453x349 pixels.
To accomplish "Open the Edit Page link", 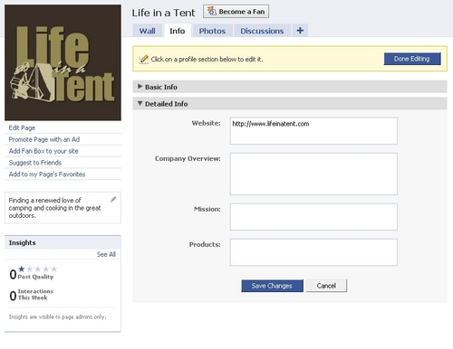I will point(22,127).
